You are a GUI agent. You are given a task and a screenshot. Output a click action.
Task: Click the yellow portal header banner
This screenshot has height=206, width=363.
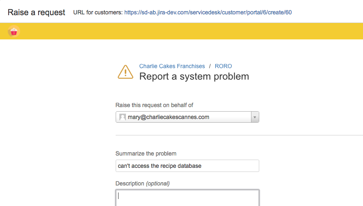click(x=181, y=31)
